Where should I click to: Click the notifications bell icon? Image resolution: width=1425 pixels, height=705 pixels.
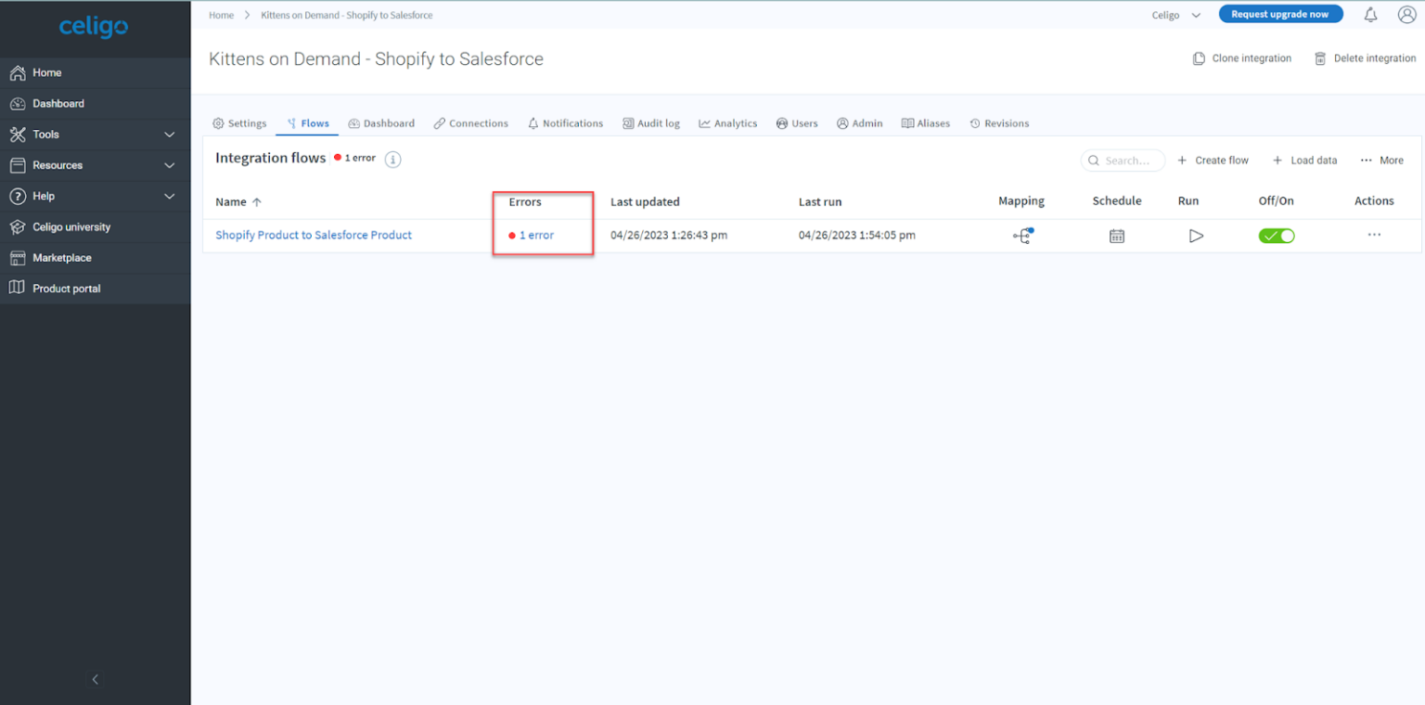(x=1370, y=14)
